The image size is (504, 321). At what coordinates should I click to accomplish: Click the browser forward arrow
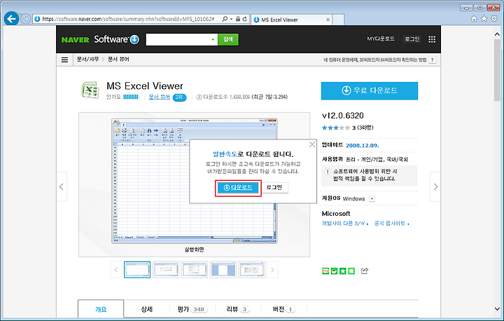[x=25, y=19]
